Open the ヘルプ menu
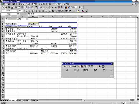This screenshot has height=104, width=139. (x=66, y=4)
